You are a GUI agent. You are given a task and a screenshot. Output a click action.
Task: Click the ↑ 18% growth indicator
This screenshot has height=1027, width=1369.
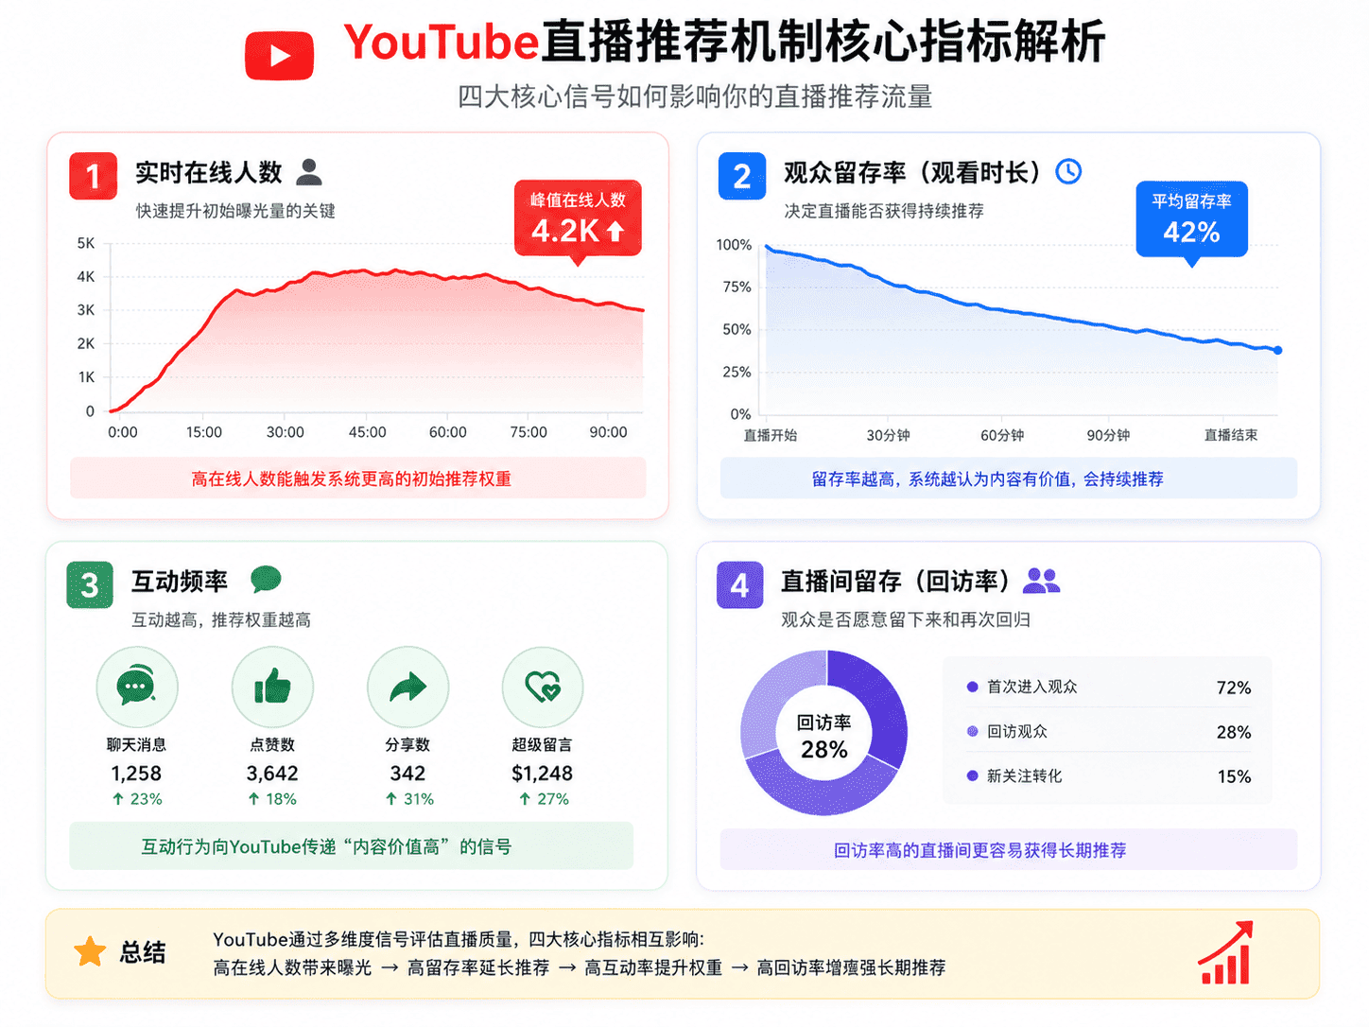pos(272,799)
